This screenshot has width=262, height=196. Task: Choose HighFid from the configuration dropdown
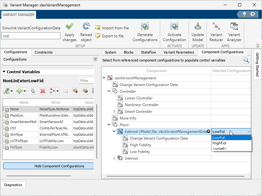[219, 143]
